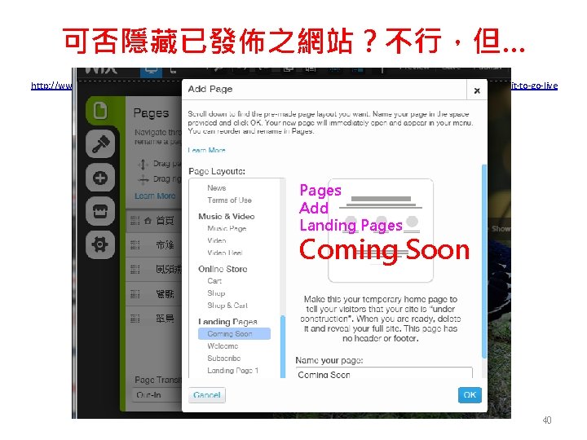Open the hyperlink at slide's left edge
Screen dimensions: 587x440
tap(51, 86)
